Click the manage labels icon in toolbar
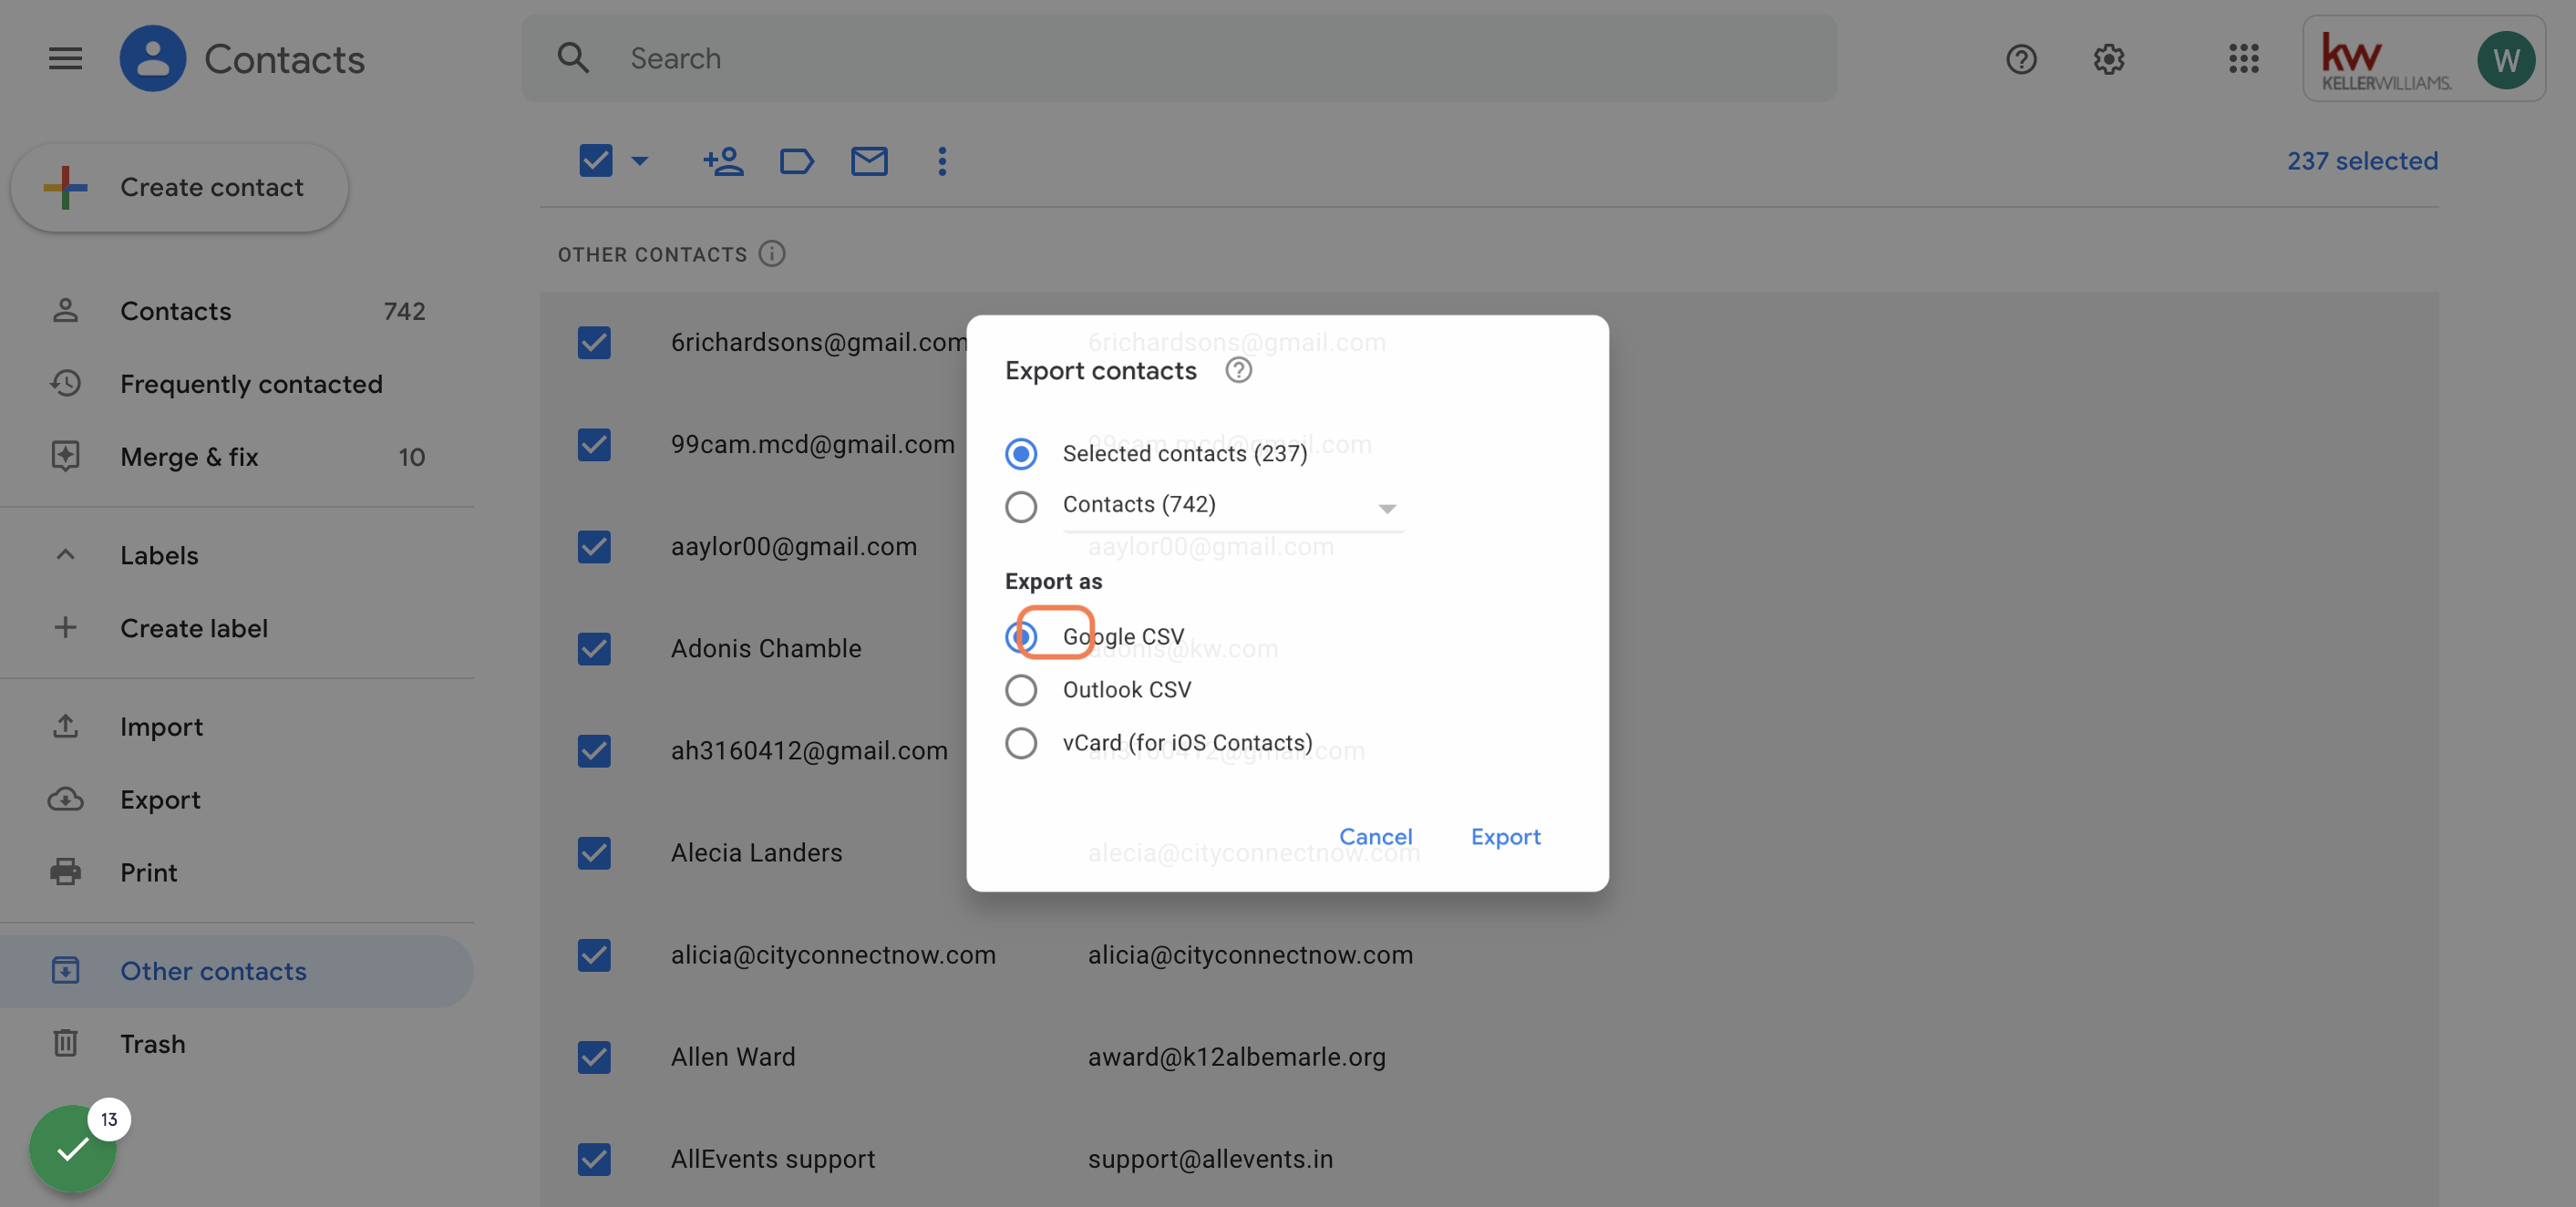The width and height of the screenshot is (2576, 1207). tap(796, 161)
